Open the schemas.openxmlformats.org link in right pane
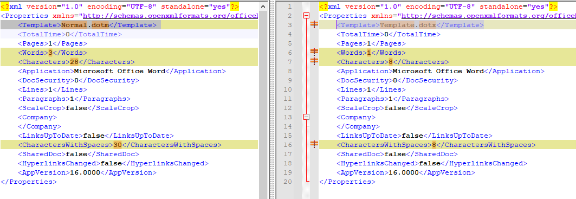 click(x=489, y=16)
